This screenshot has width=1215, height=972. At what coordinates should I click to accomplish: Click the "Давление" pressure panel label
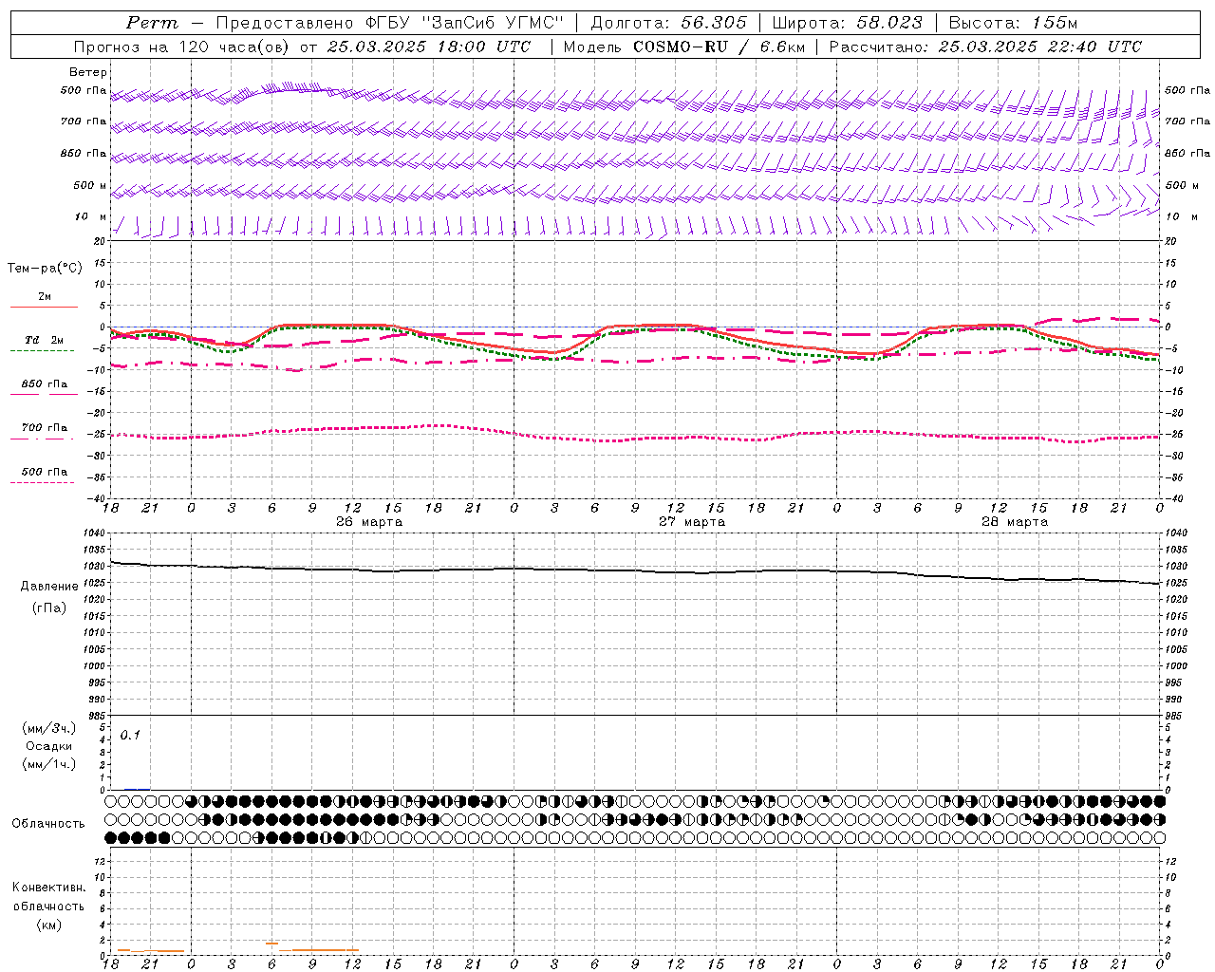[x=49, y=587]
